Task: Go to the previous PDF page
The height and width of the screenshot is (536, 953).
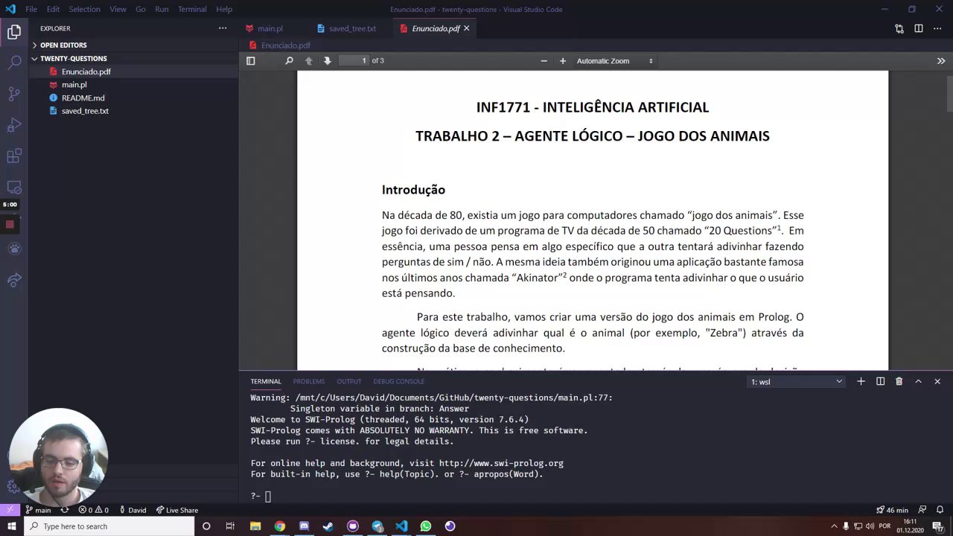Action: (309, 61)
